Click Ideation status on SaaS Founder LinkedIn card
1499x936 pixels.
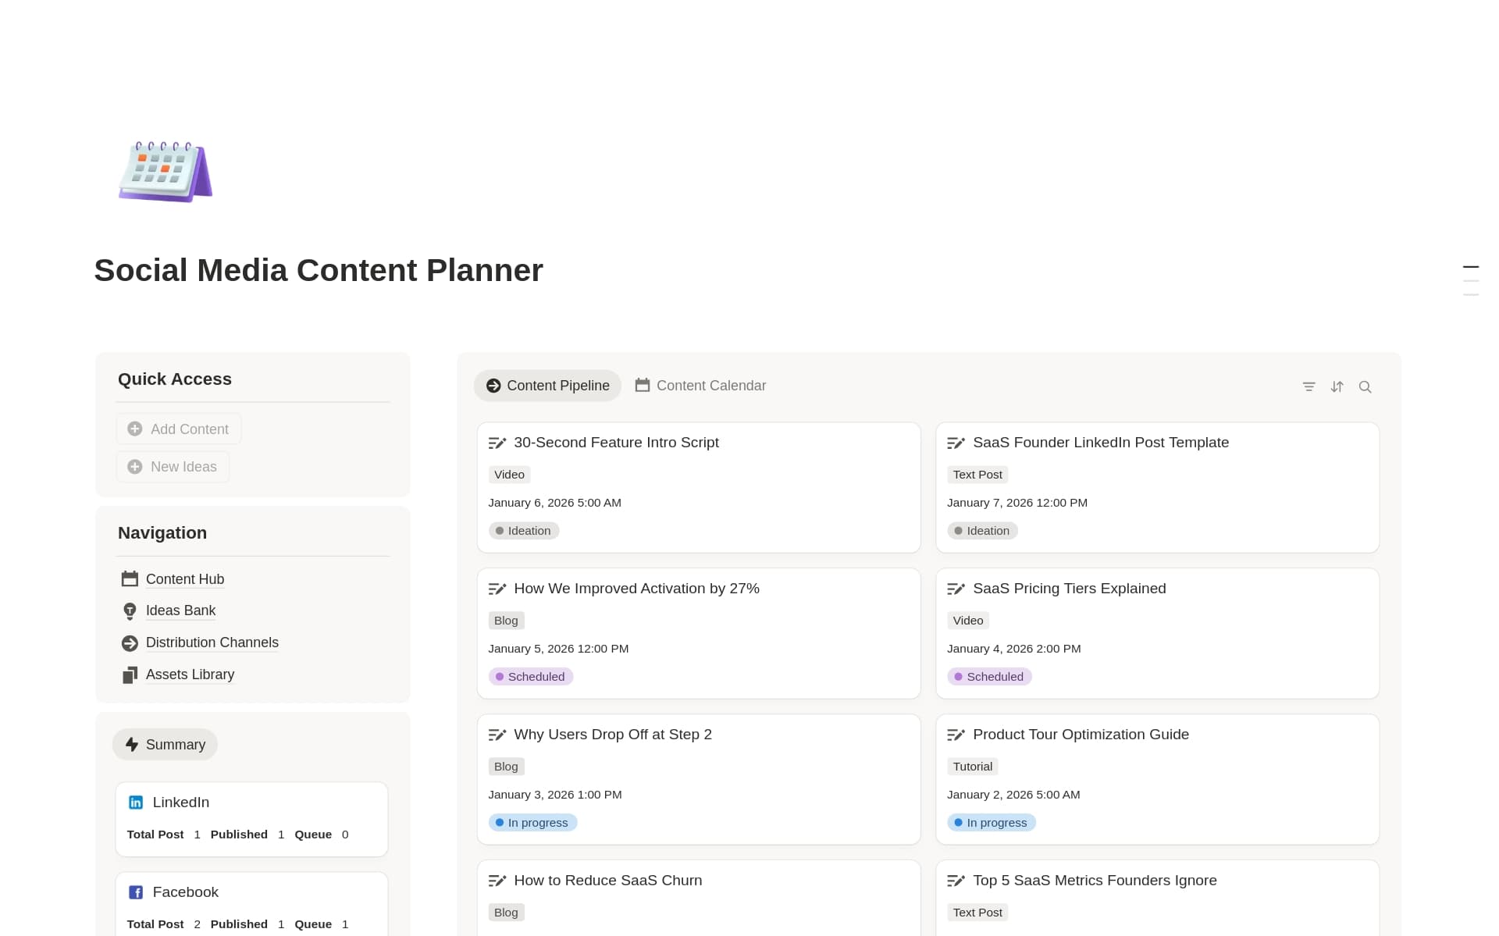point(983,531)
